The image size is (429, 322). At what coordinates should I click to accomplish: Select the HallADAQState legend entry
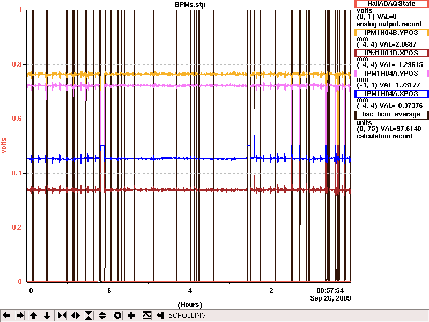(x=391, y=4)
